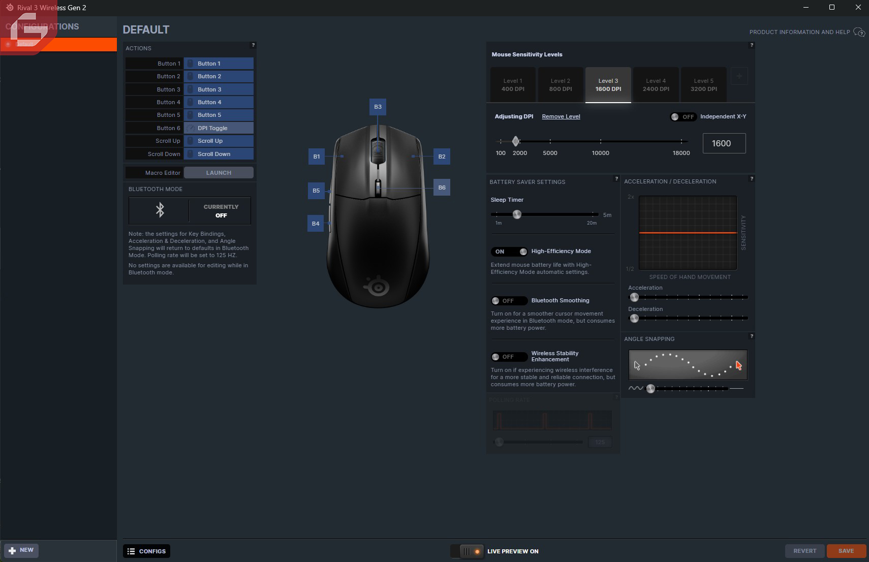869x562 pixels.
Task: Open help for Angle Snapping
Action: pyautogui.click(x=752, y=336)
